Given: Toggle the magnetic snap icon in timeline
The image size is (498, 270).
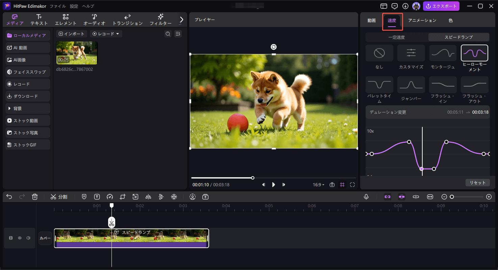Looking at the screenshot, I should (402, 197).
